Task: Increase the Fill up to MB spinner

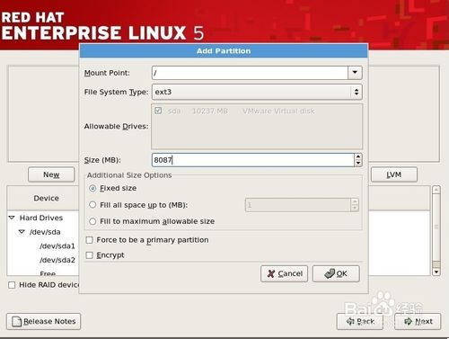Action: coord(355,201)
